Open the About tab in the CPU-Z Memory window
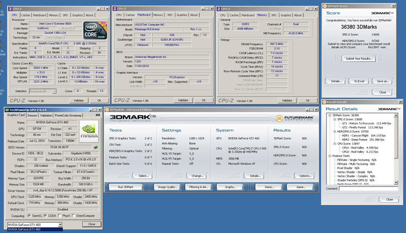This screenshot has width=406, height=233. click(x=298, y=15)
